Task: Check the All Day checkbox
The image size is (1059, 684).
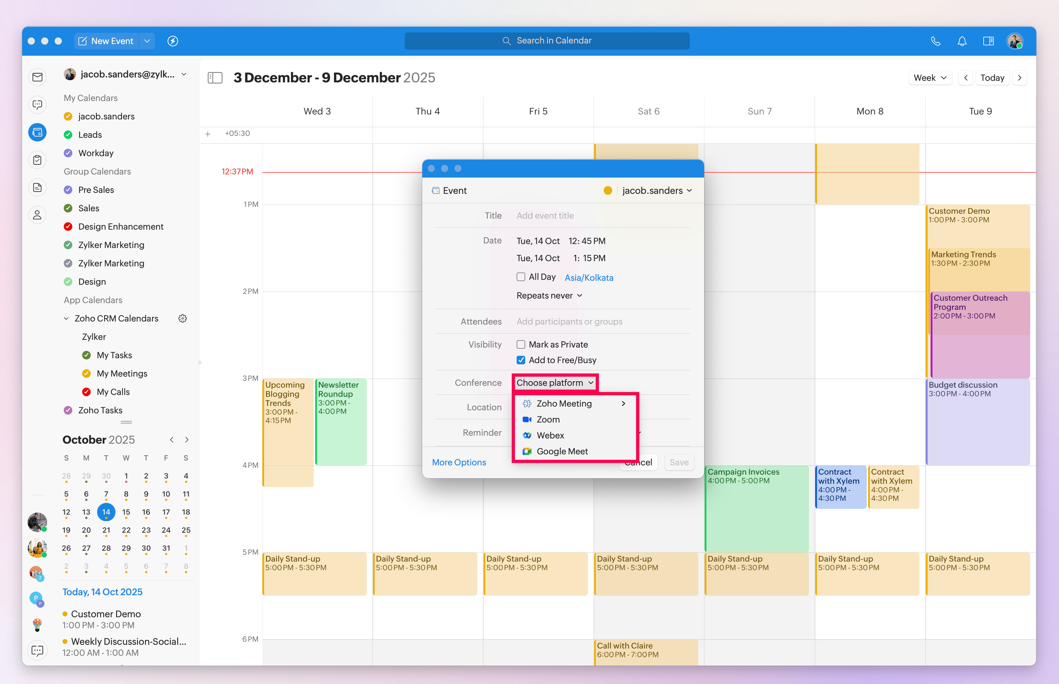Action: (521, 277)
